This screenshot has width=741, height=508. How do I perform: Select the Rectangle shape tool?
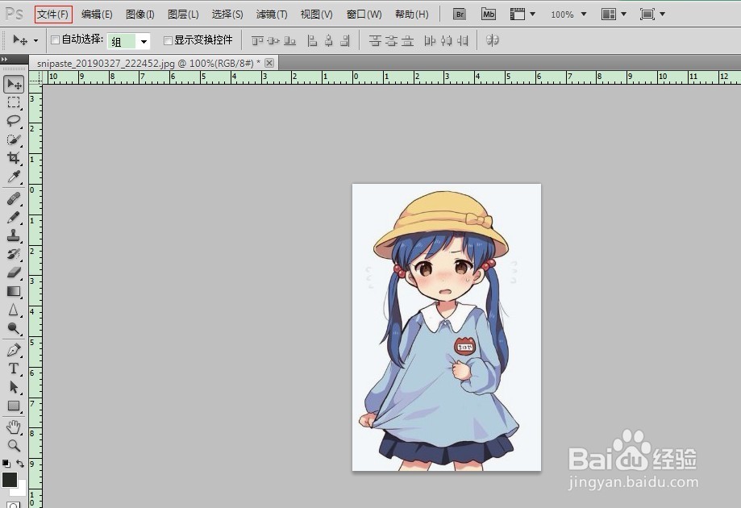[x=14, y=406]
